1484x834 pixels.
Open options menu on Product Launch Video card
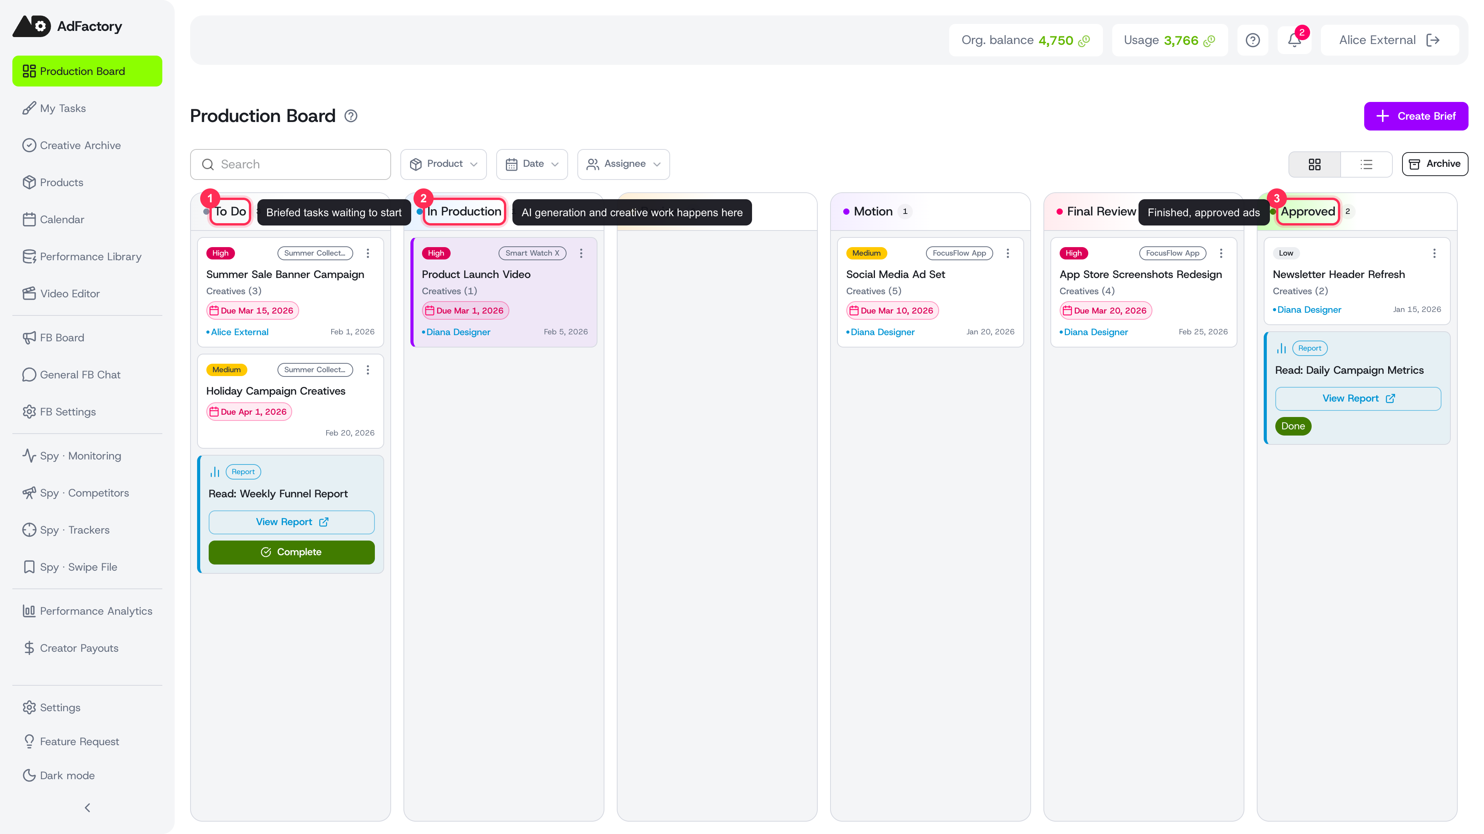point(581,253)
